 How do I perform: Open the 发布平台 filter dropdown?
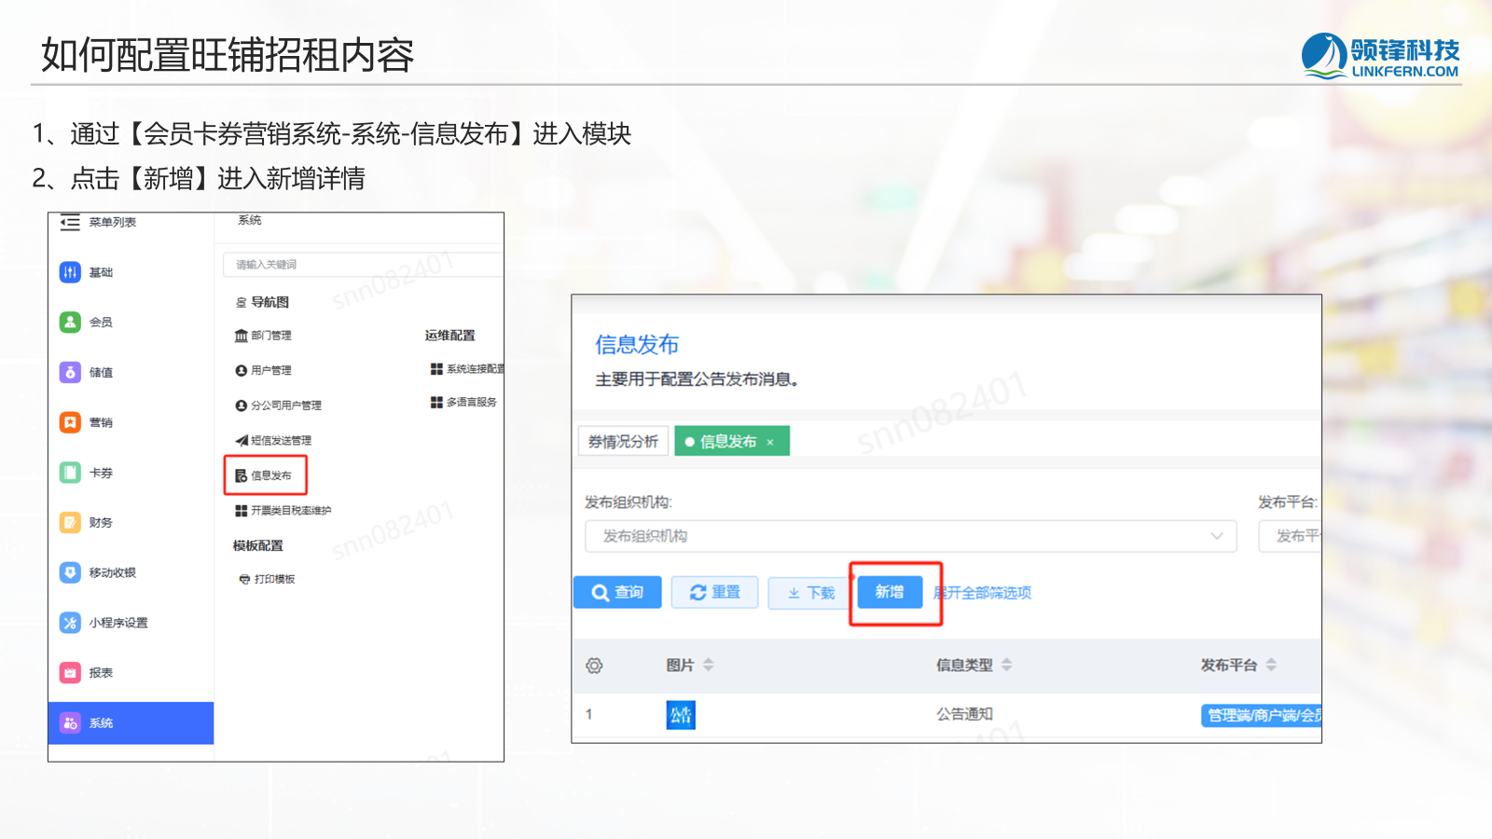click(x=1290, y=536)
